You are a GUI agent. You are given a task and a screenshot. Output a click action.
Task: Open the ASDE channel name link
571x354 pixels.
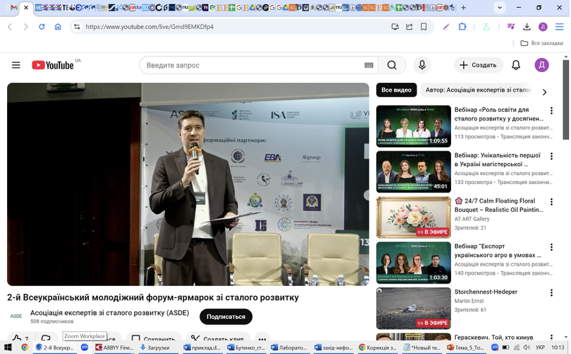[110, 313]
